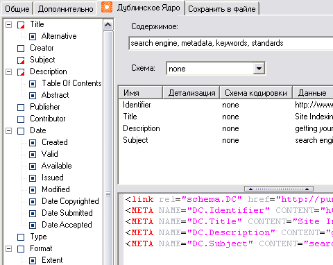Open the Сохранить в файле tab

[222, 9]
